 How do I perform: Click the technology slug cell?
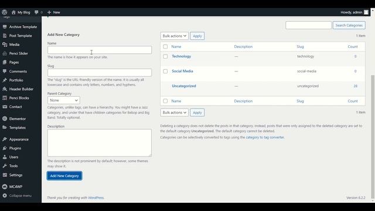[306, 56]
